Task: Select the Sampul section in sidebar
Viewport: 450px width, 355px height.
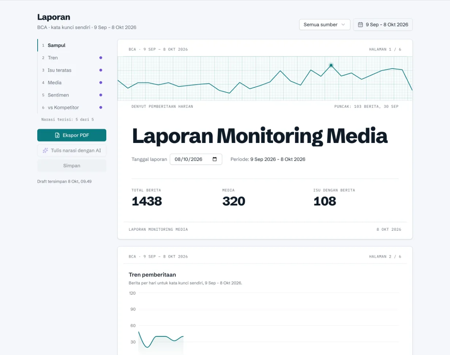Action: (x=72, y=45)
